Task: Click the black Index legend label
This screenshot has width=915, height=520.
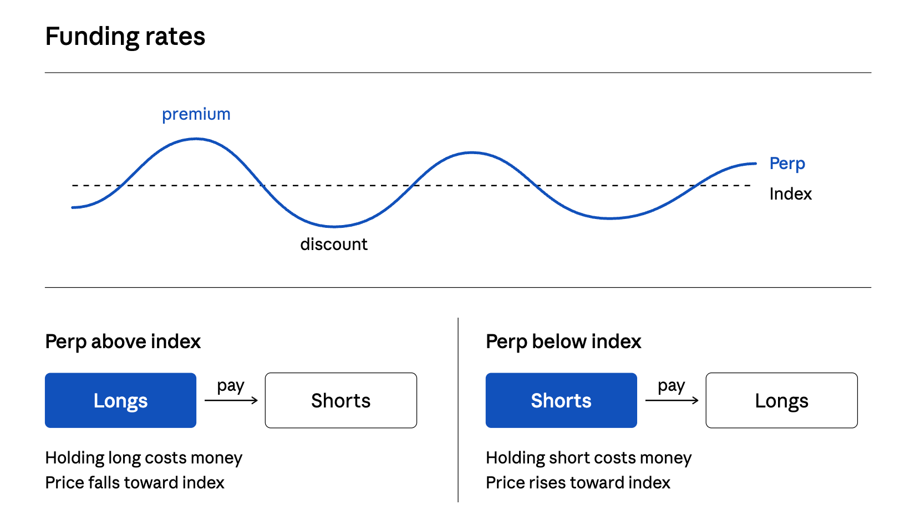Action: pos(791,193)
